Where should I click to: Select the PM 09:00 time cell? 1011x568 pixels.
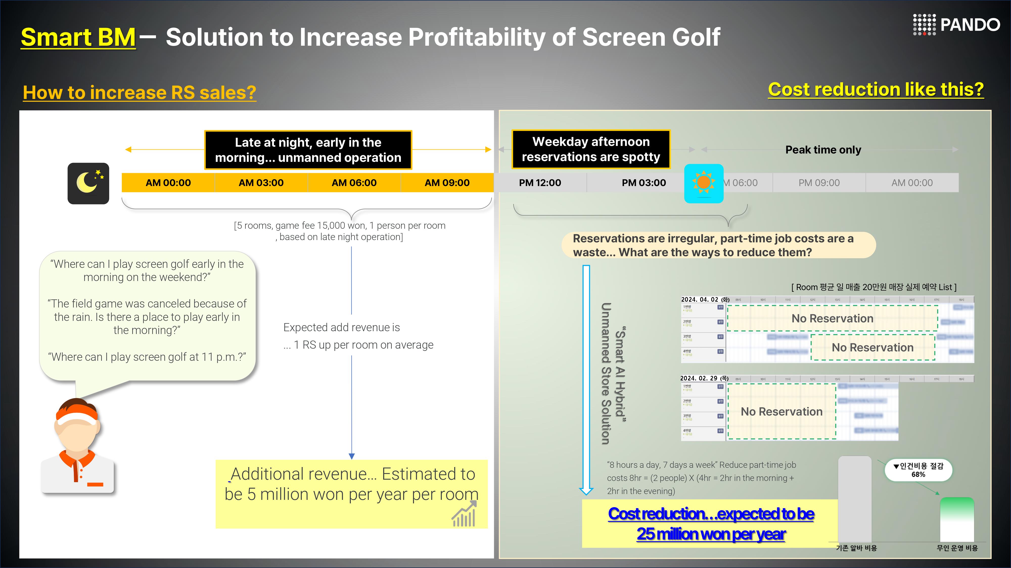(x=819, y=183)
